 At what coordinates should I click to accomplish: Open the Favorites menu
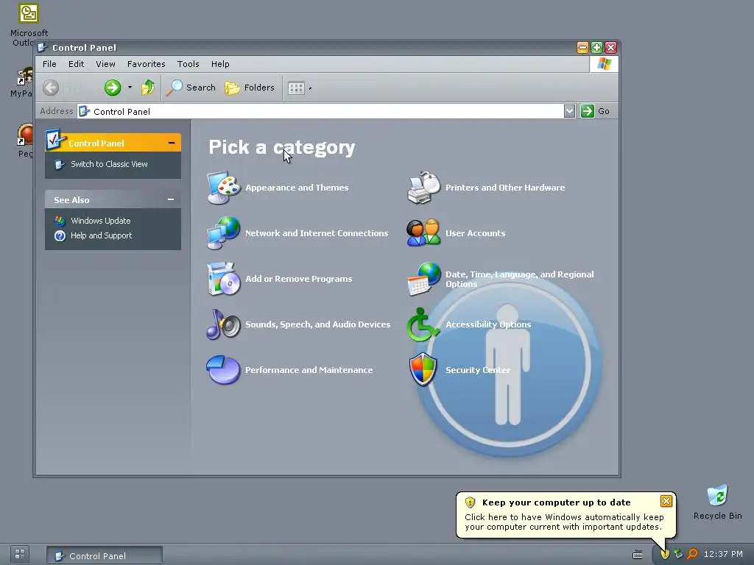tap(147, 64)
